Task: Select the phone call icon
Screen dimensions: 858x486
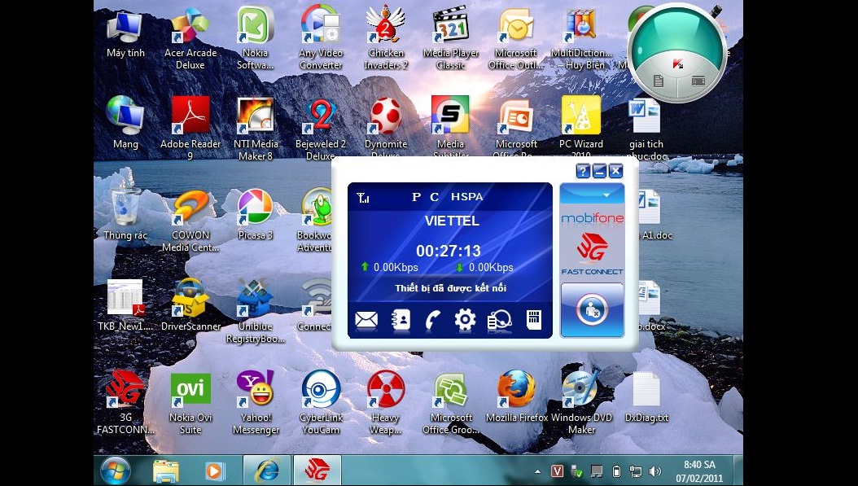Action: click(431, 320)
